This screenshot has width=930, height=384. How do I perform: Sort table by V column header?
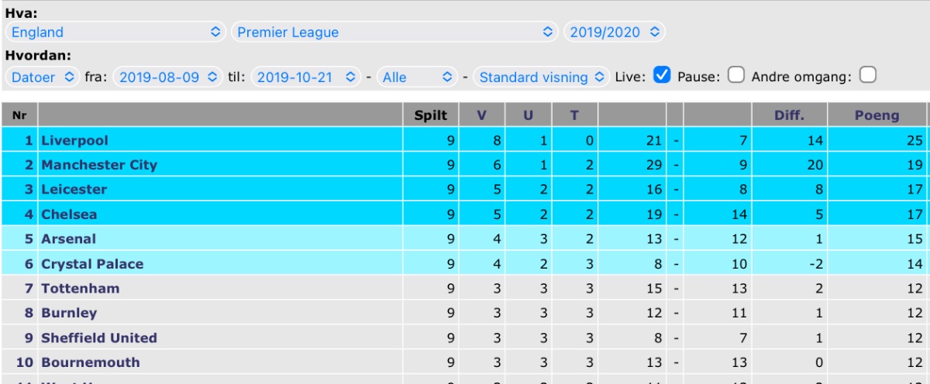pyautogui.click(x=481, y=115)
